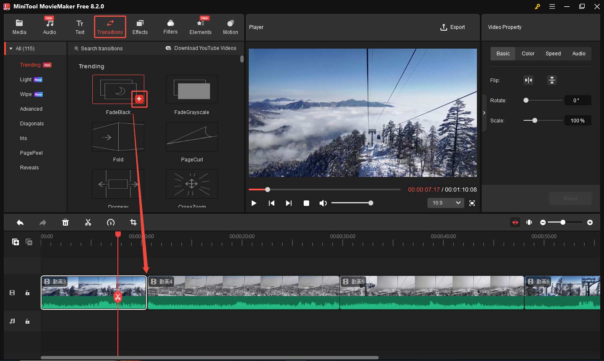The image size is (604, 361).
Task: Select the PagePeel transitions category
Action: pos(31,153)
